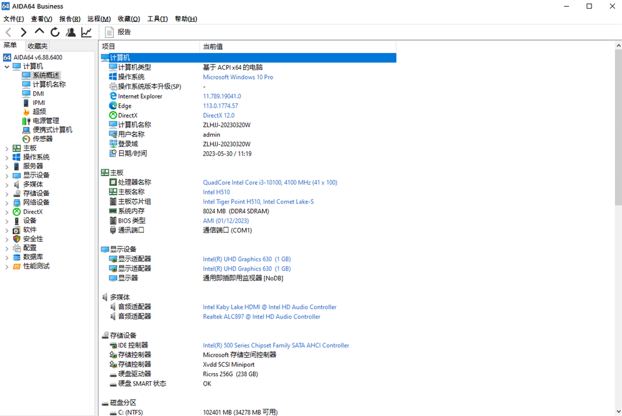This screenshot has width=622, height=416.
Task: Expand the 主板 motherboard tree node
Action: tap(7, 148)
